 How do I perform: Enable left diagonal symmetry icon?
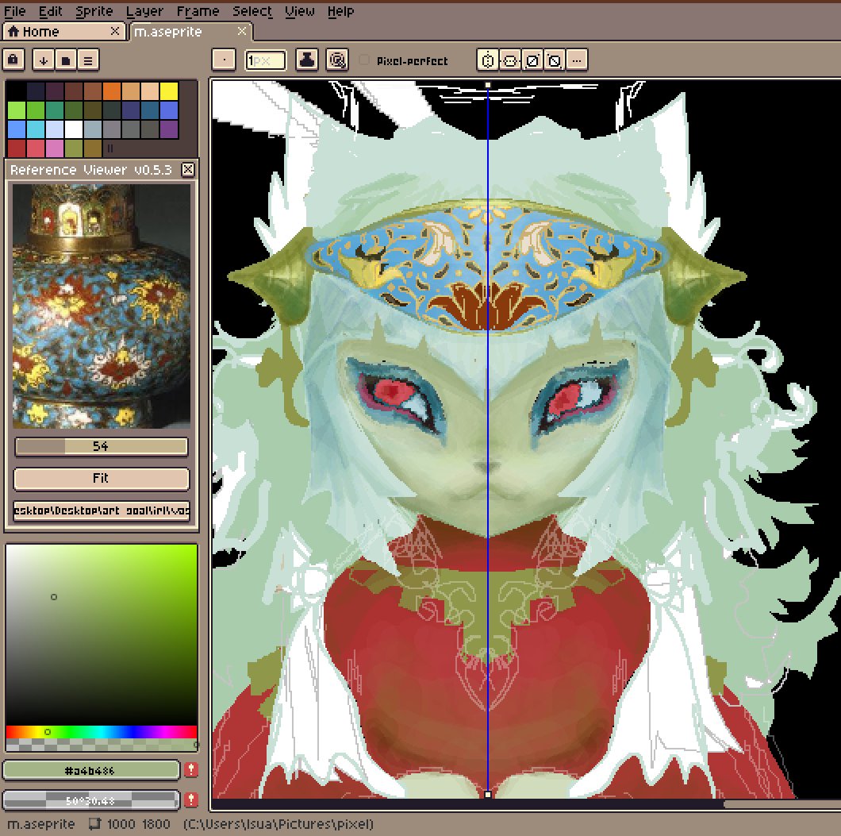pyautogui.click(x=555, y=60)
